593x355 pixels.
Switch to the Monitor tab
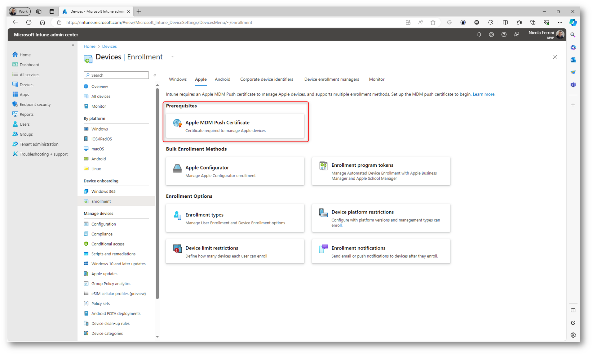(x=377, y=79)
